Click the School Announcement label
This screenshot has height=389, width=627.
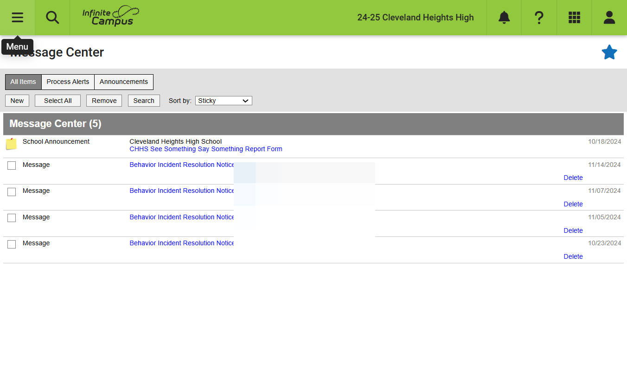coord(56,141)
